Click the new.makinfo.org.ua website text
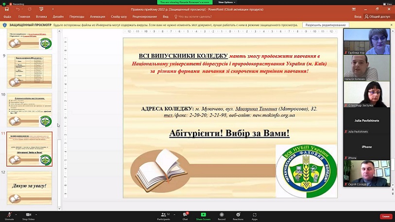The height and width of the screenshot is (222, 395). [274, 115]
